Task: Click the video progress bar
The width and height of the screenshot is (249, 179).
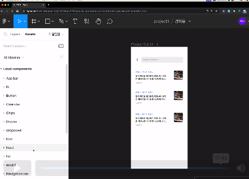Action: tap(136, 168)
